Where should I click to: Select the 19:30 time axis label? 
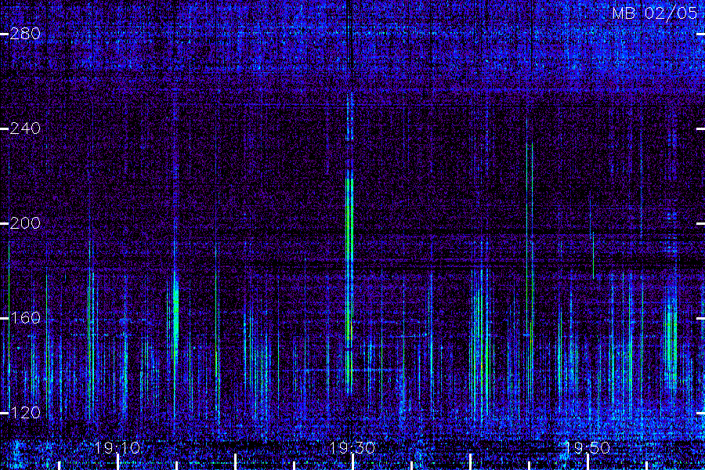[x=352, y=448]
